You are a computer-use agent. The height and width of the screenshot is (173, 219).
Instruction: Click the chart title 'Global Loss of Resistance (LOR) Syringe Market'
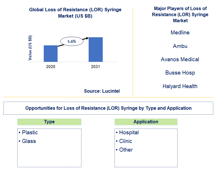pos(75,13)
